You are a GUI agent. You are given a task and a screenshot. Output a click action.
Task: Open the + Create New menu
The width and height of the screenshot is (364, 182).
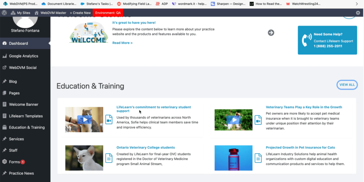(80, 13)
